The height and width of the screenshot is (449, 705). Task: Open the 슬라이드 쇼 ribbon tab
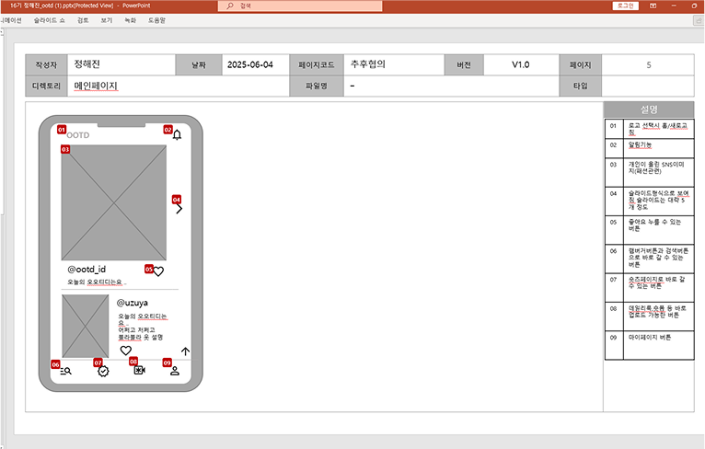pos(49,19)
